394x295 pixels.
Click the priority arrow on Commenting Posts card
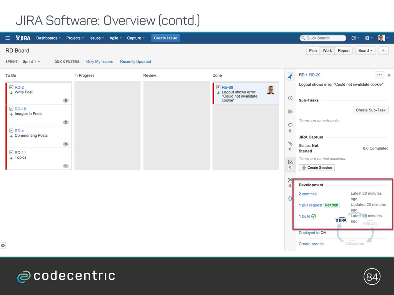click(11, 136)
